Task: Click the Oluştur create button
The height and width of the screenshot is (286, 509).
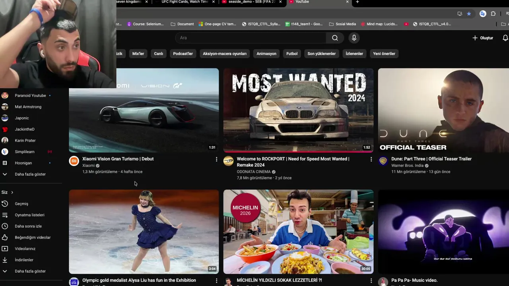Action: coord(483,38)
